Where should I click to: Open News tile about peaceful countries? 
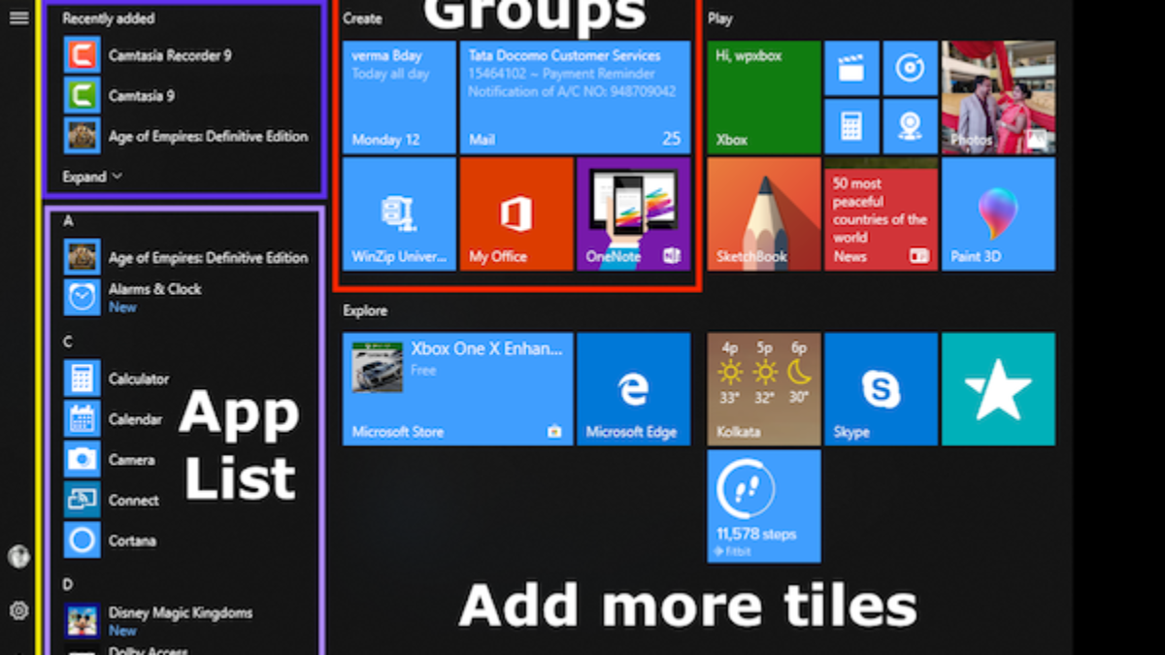(x=881, y=214)
